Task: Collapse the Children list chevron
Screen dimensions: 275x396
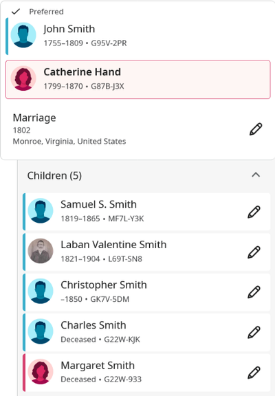Action: pyautogui.click(x=256, y=175)
